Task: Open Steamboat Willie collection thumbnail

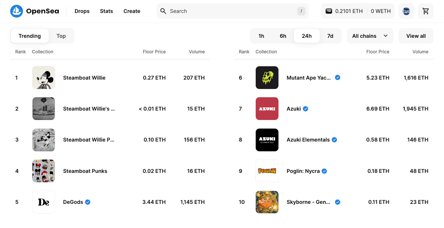Action: coord(44,77)
